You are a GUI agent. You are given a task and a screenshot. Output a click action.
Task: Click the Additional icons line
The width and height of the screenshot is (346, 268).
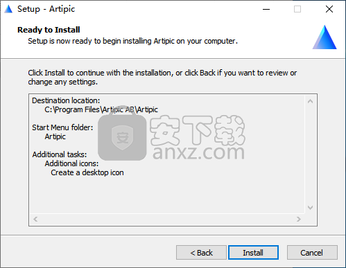coord(71,163)
